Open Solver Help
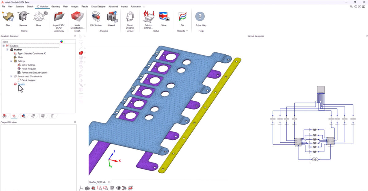368x191 pixels. 201,17
